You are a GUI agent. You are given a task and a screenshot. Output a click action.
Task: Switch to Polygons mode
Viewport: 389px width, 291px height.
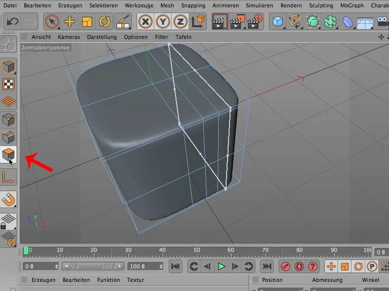tap(8, 154)
